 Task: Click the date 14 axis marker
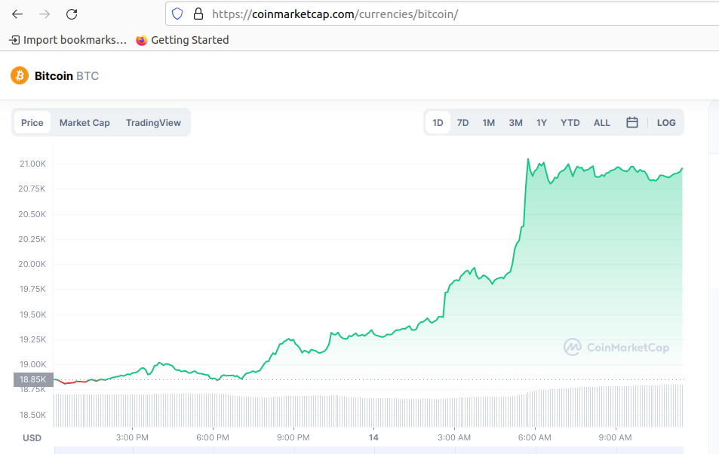[373, 437]
